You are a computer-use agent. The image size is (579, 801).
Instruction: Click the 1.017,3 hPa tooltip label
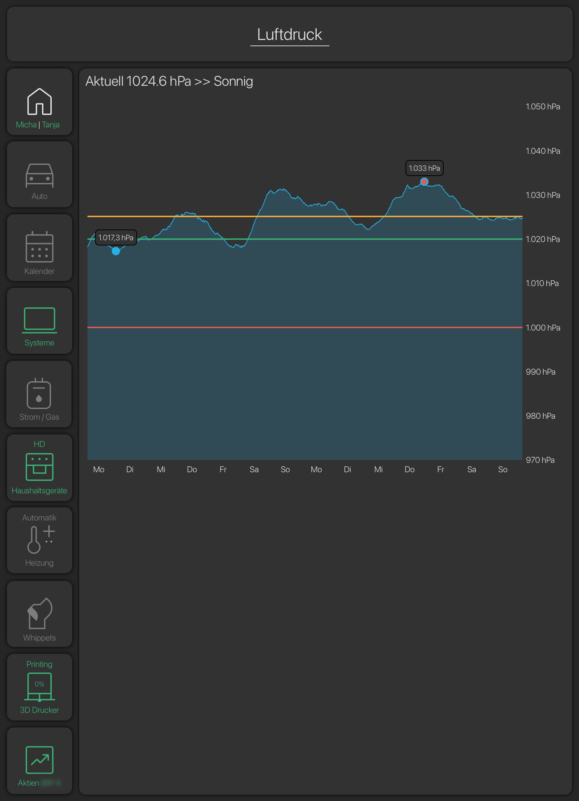coord(116,238)
